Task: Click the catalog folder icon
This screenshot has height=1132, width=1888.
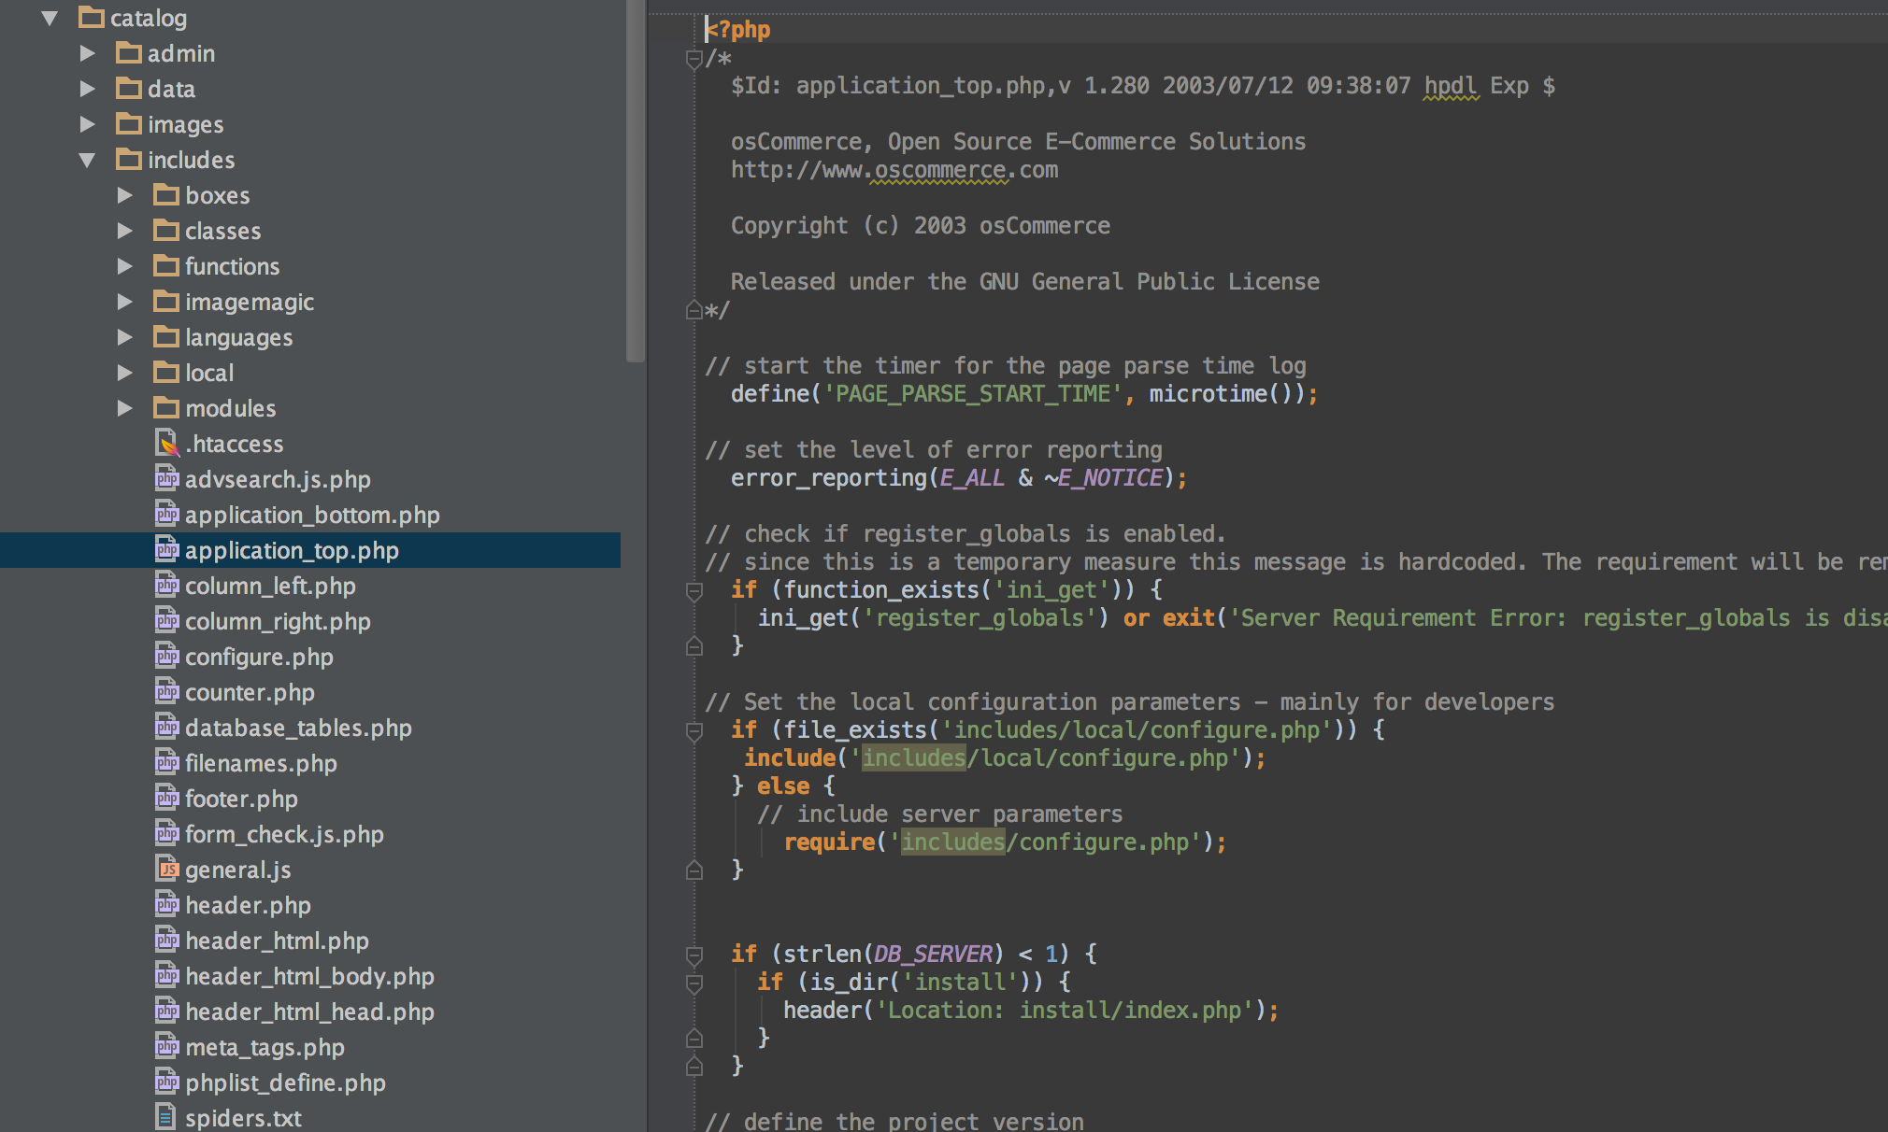Action: pyautogui.click(x=91, y=18)
